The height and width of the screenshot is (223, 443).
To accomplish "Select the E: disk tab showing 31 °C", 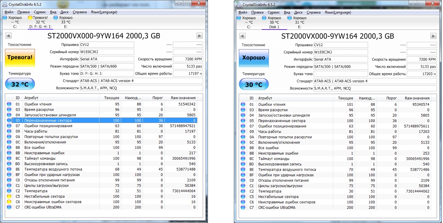I will [x=299, y=22].
